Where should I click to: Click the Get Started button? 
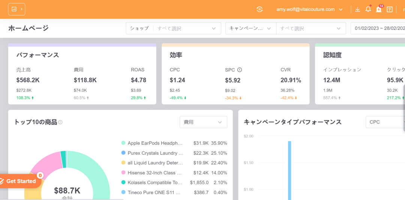21,181
